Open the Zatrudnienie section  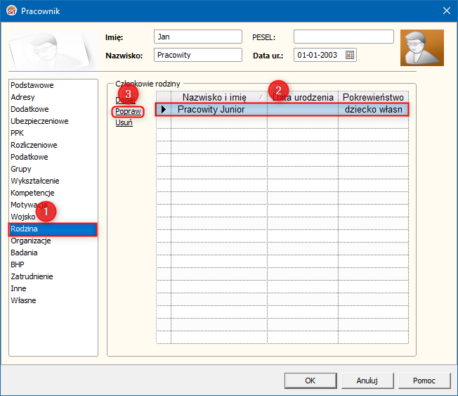(x=32, y=276)
